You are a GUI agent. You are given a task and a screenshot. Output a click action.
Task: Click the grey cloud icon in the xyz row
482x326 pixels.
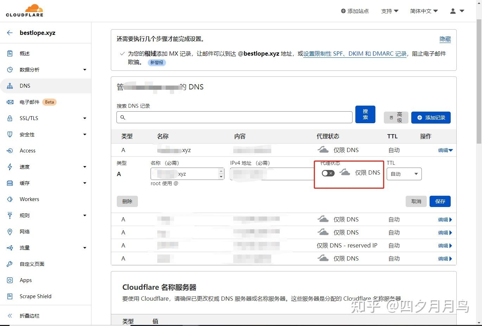tap(323, 150)
